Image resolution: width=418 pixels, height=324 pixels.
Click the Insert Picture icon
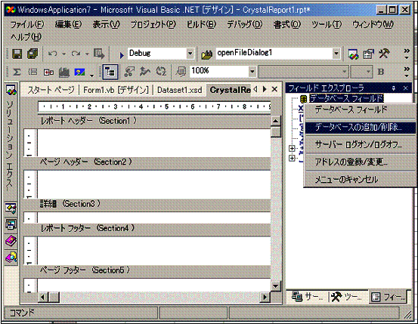[79, 72]
